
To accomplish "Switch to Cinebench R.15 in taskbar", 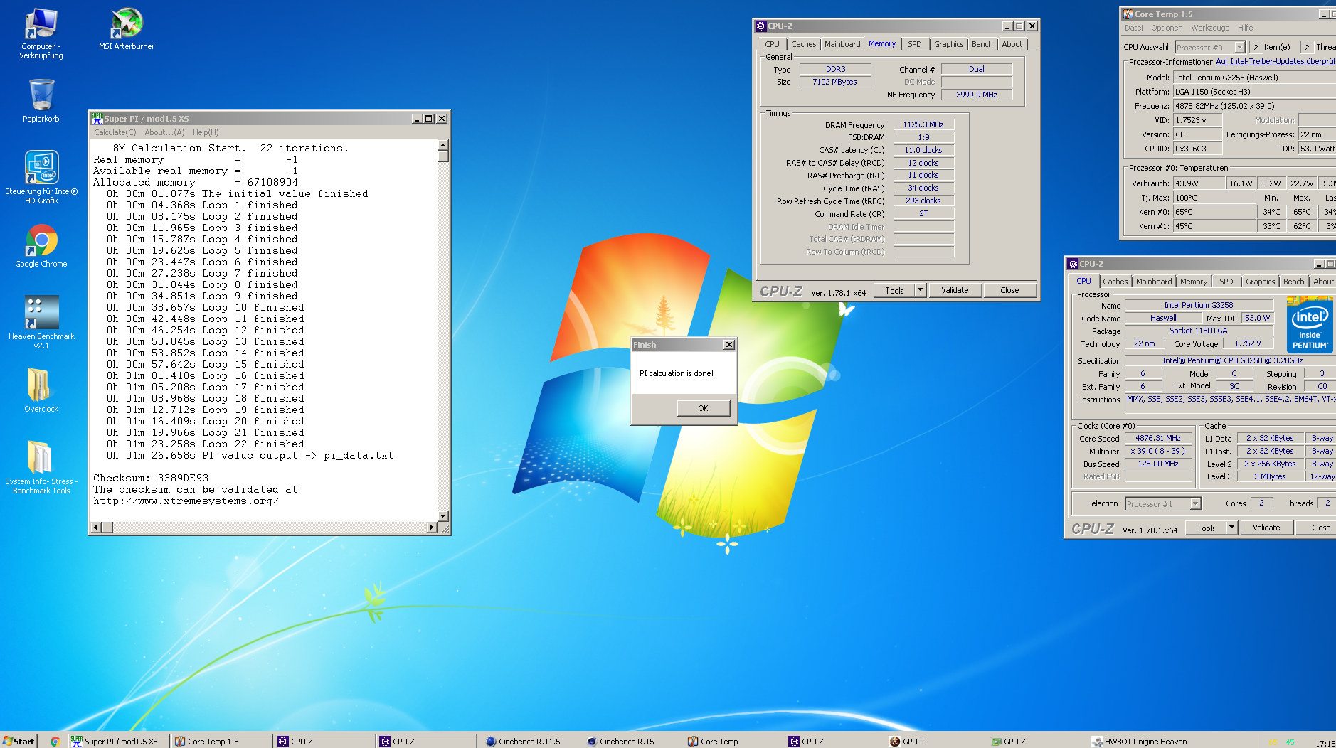I will point(620,741).
